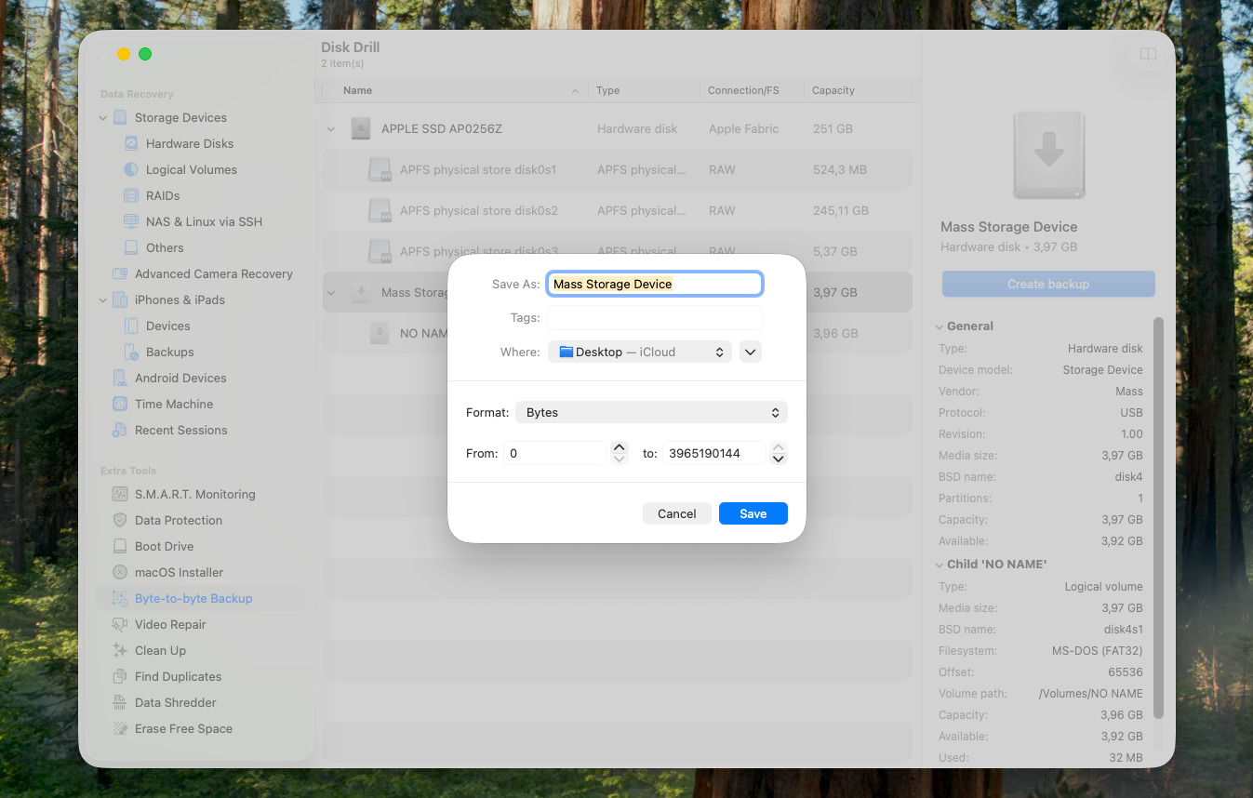The image size is (1253, 798).
Task: Click the Byte-to-byte Backup icon
Action: click(120, 599)
